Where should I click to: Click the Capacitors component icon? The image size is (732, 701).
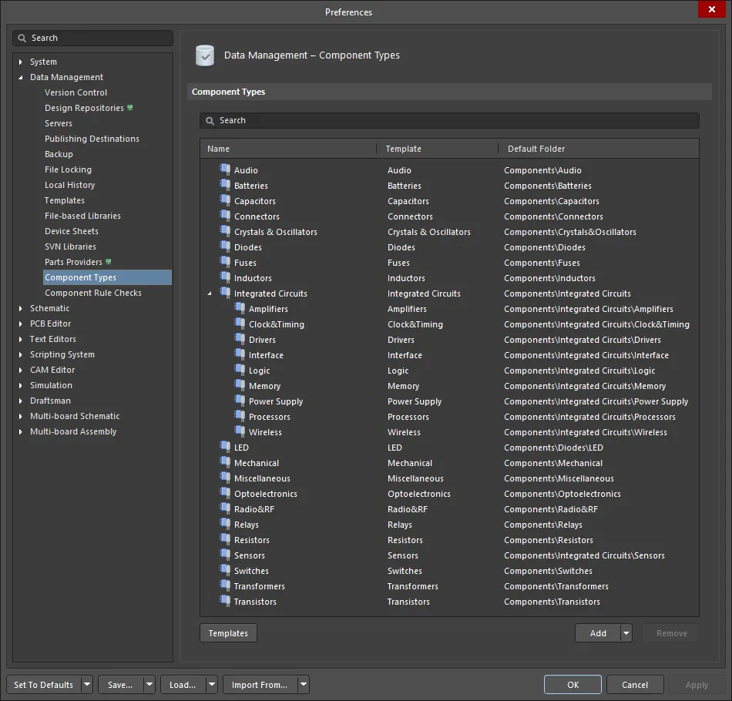226,200
